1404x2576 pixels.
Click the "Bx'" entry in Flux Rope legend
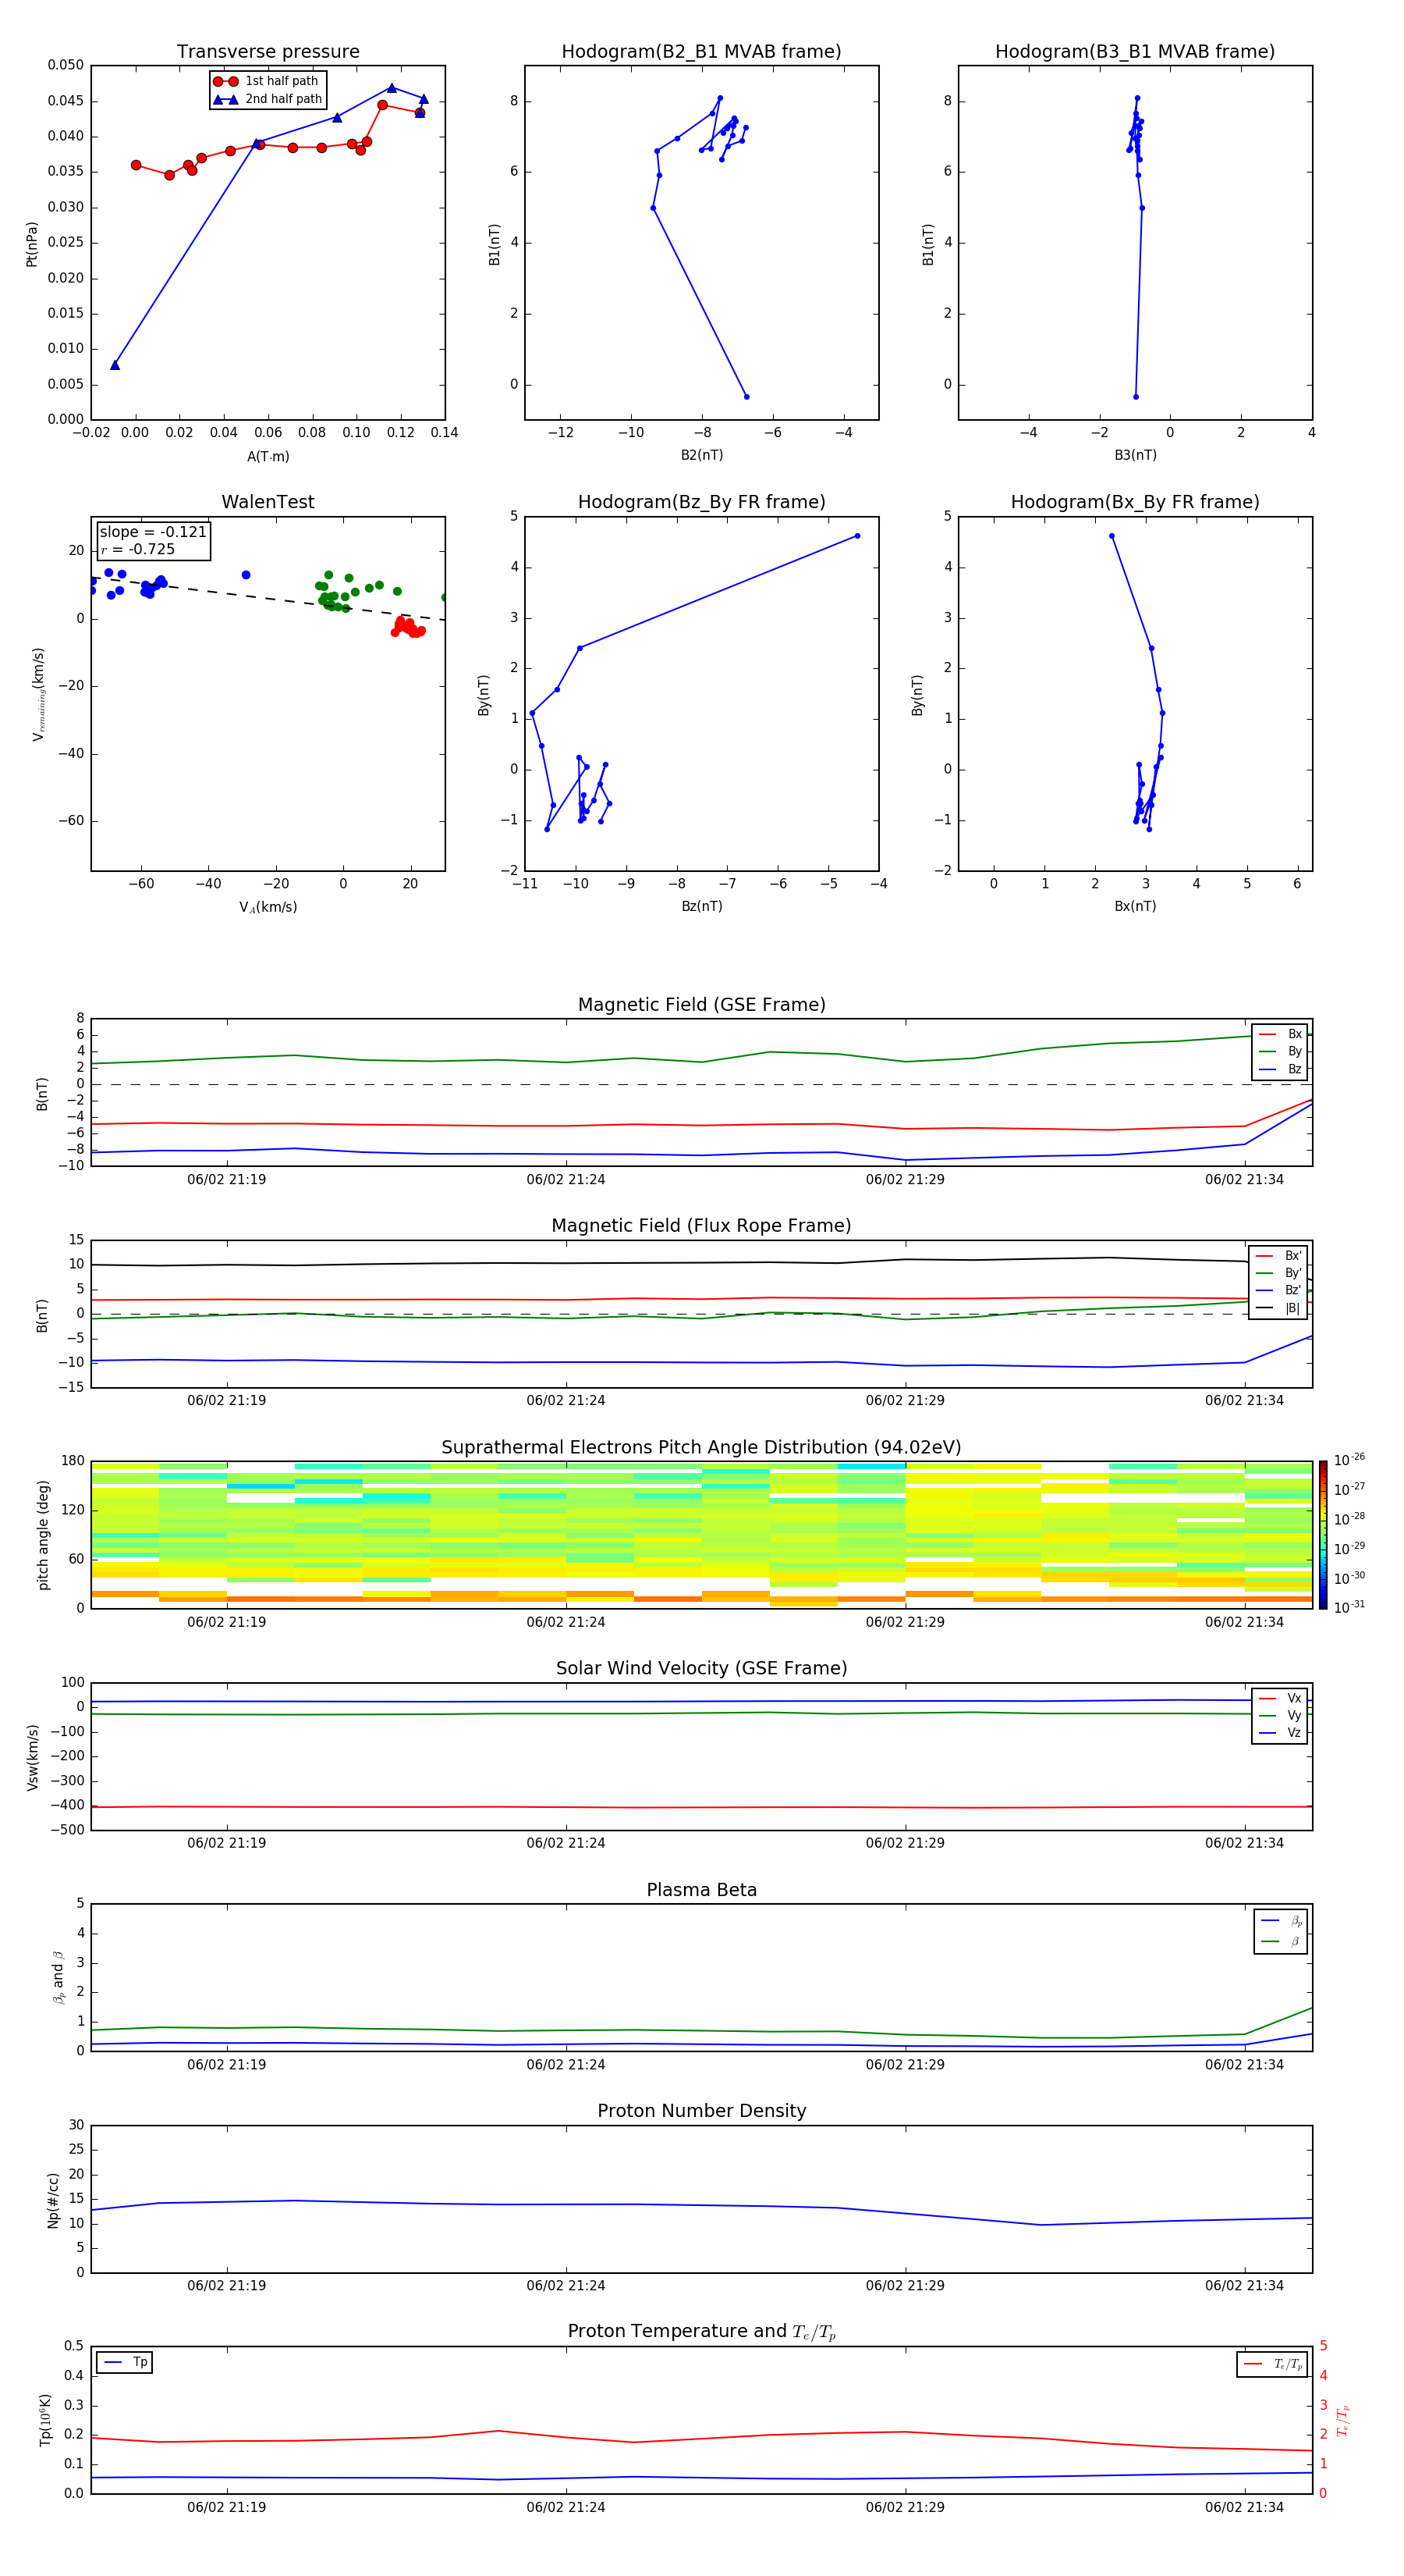tap(1279, 1256)
